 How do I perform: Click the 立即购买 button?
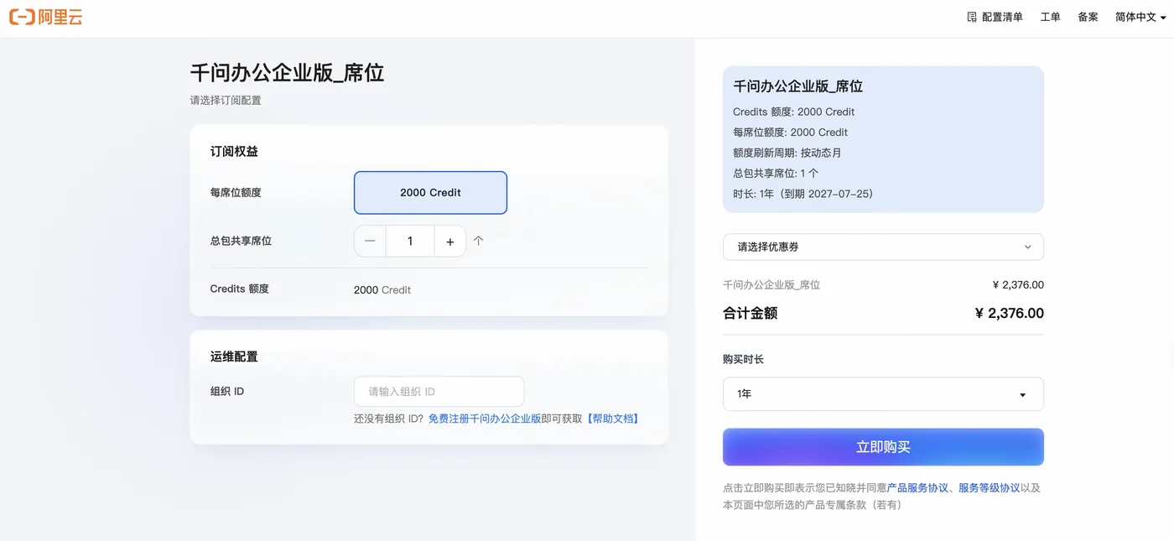coord(883,447)
